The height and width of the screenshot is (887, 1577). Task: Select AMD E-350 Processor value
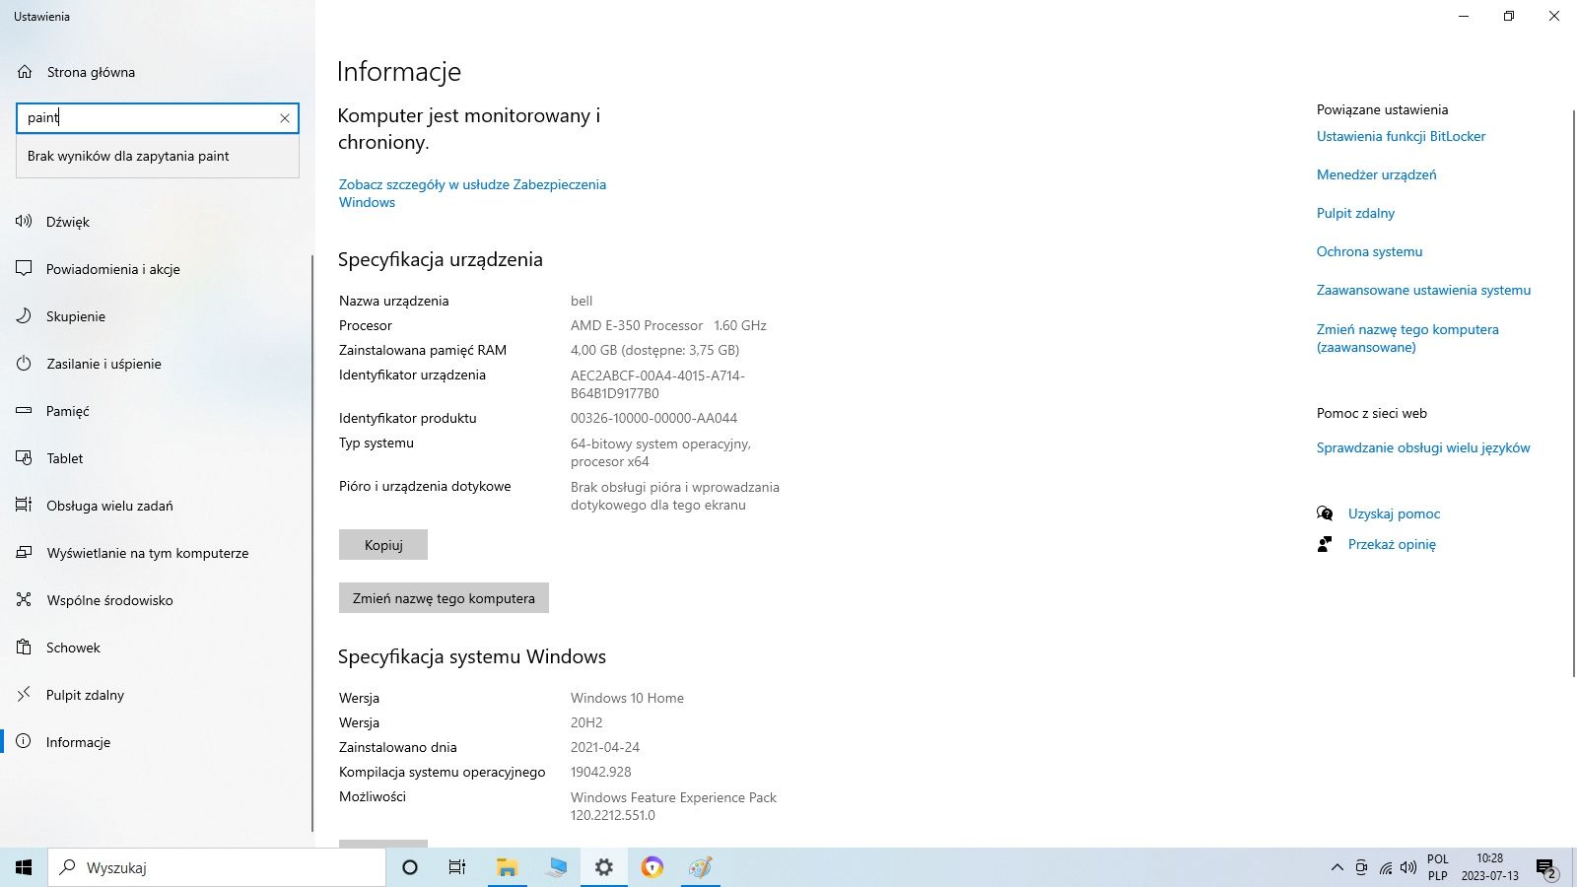click(x=668, y=325)
